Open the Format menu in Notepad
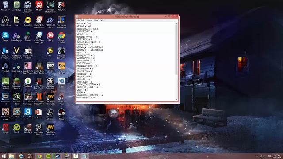 click(x=89, y=20)
